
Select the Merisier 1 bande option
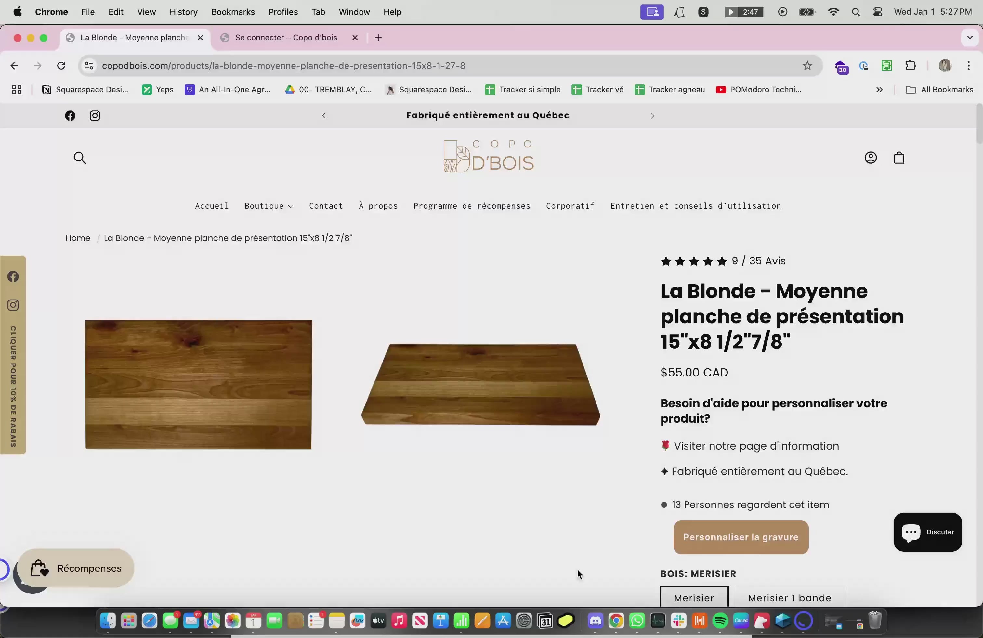[789, 597]
